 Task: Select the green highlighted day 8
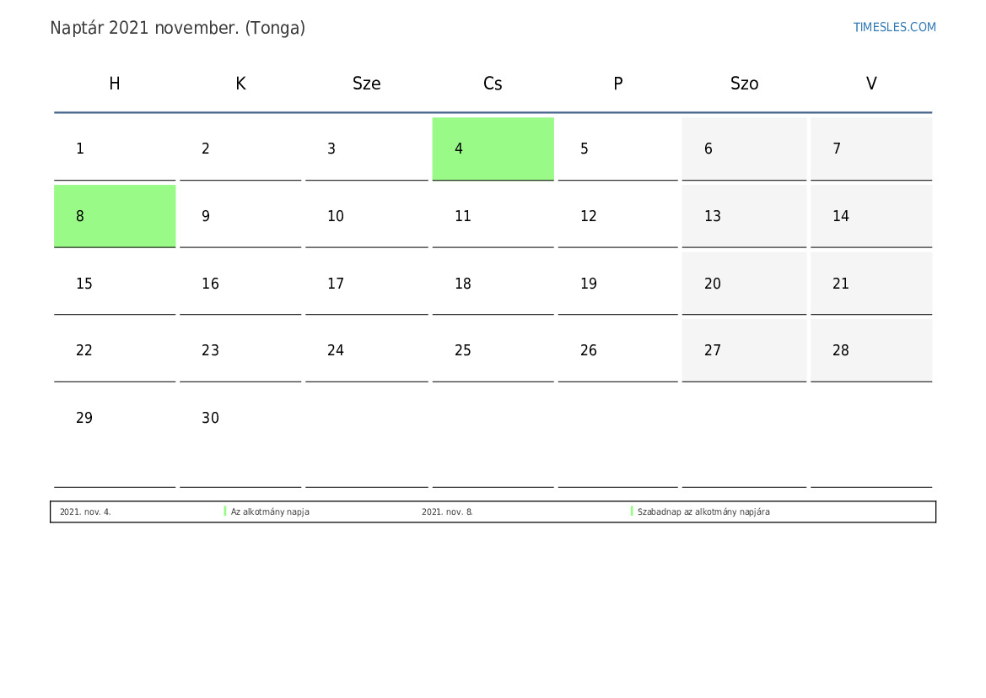pos(115,216)
